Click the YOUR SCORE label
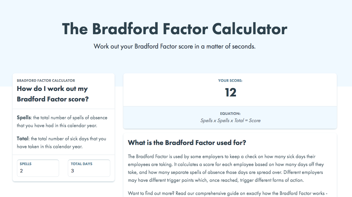Image resolution: width=352 pixels, height=197 pixels. (230, 81)
